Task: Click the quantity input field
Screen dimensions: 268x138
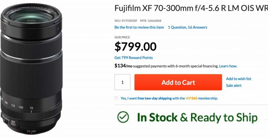Action: tap(122, 82)
